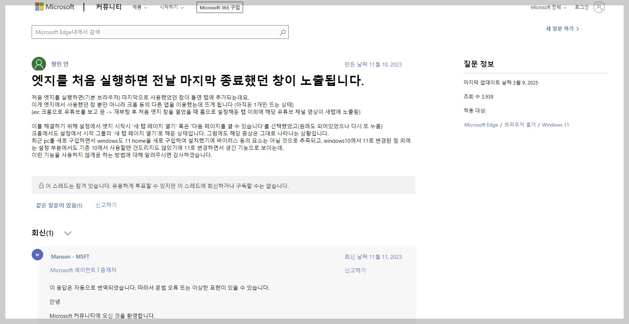Click the Manson - MSFT avatar circle
The height and width of the screenshot is (324, 629).
tap(37, 255)
